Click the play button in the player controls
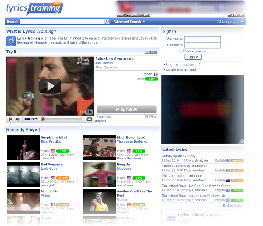 [x=10, y=119]
